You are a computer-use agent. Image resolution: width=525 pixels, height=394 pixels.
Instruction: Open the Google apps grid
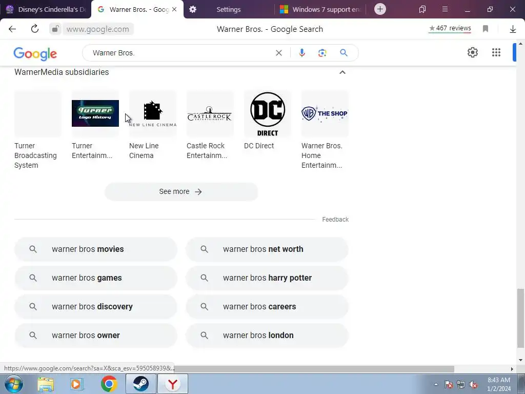point(496,52)
